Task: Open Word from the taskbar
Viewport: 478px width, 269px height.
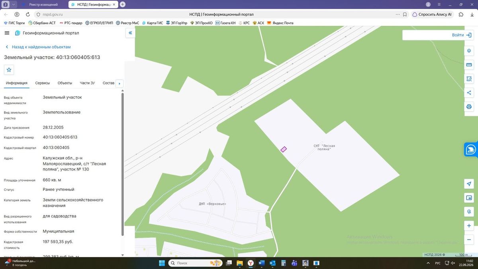Action: pyautogui.click(x=262, y=263)
